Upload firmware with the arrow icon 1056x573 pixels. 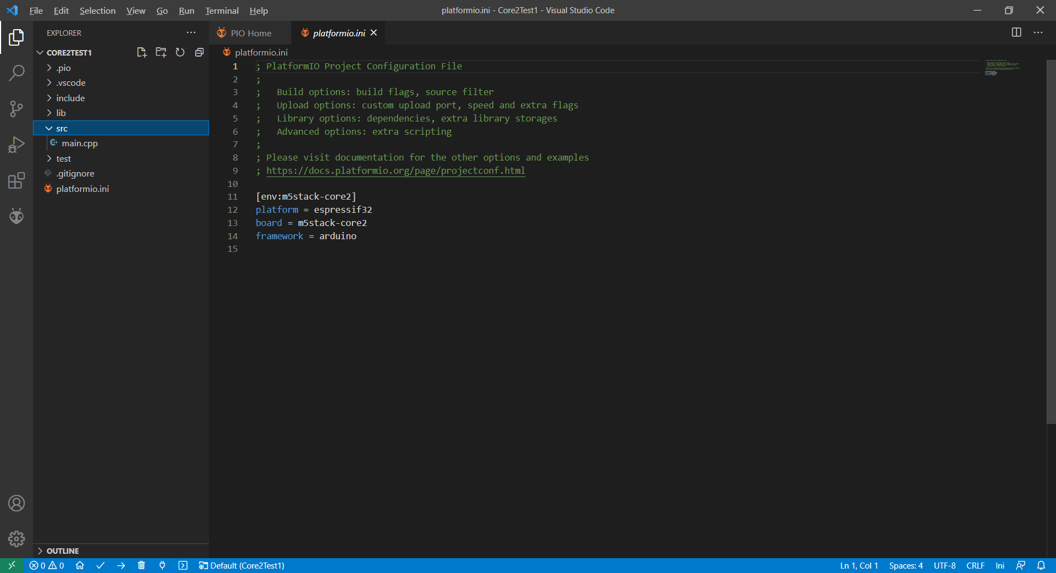(x=121, y=566)
